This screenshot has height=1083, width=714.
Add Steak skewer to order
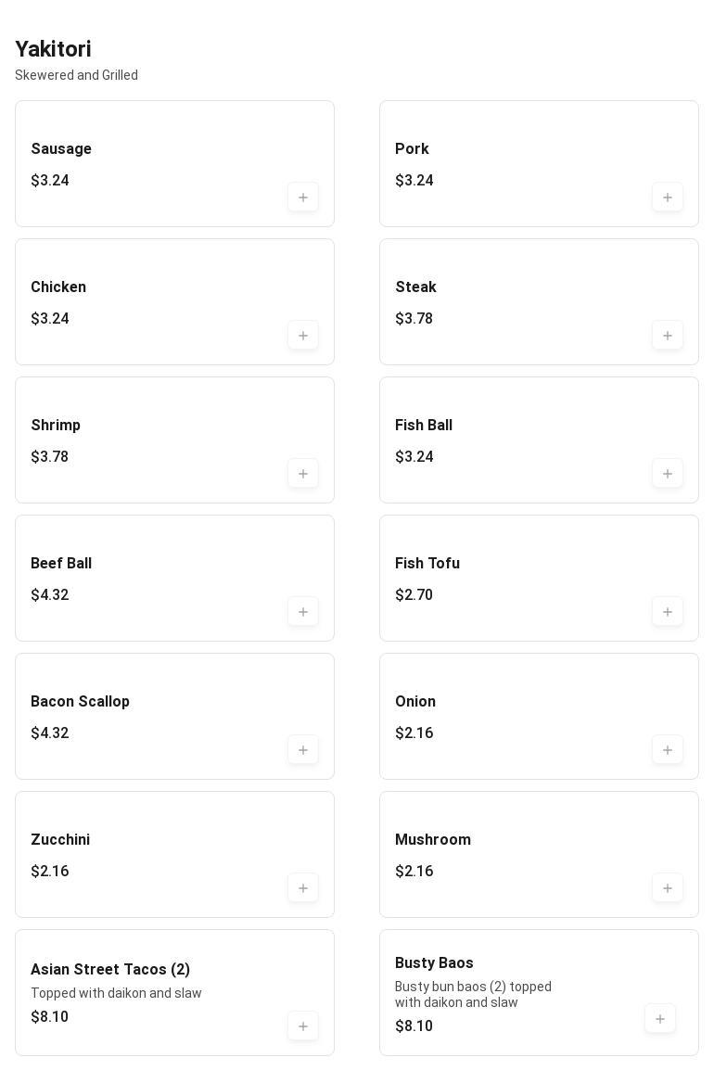point(668,336)
